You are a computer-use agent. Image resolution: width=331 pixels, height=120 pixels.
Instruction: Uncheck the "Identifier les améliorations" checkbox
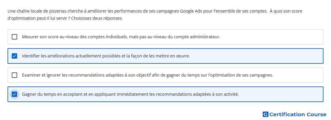click(x=14, y=56)
